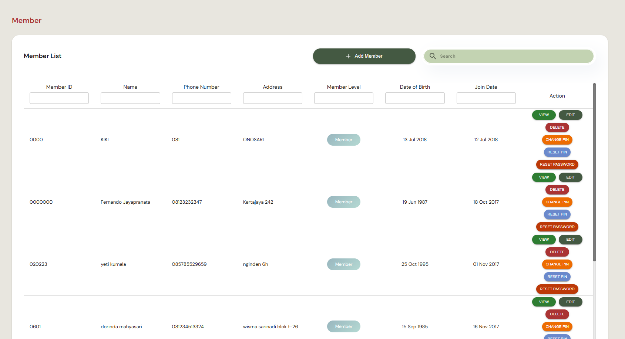This screenshot has width=625, height=339.
Task: Click address ONOSARI
Action: click(x=253, y=140)
